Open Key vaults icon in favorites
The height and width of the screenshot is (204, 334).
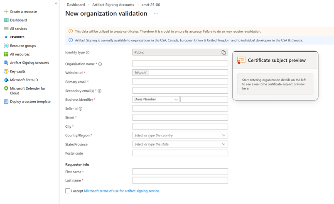(6, 71)
